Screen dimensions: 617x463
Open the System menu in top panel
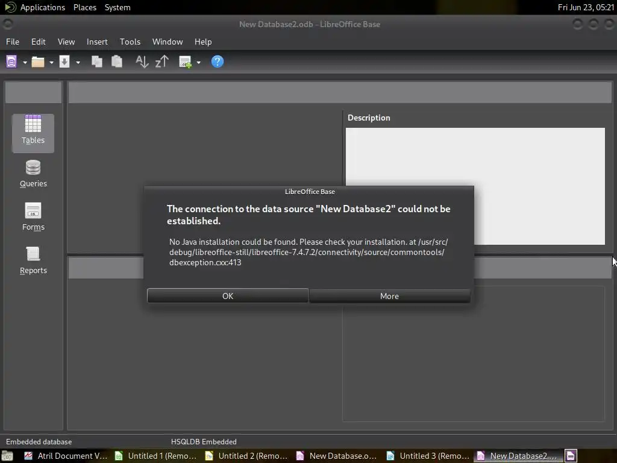point(117,7)
